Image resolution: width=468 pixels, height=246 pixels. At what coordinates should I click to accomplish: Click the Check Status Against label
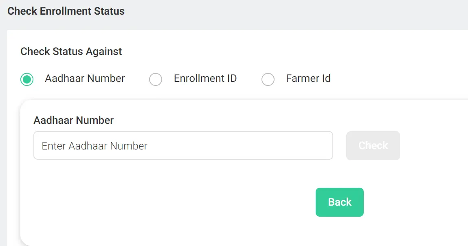[71, 51]
